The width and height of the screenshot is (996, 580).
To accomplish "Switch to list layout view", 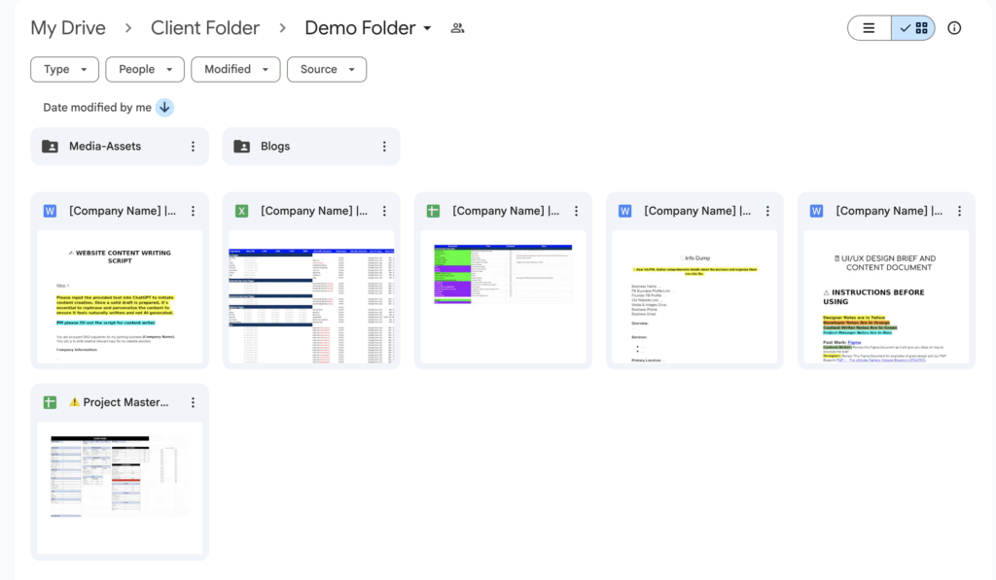I will [x=870, y=28].
